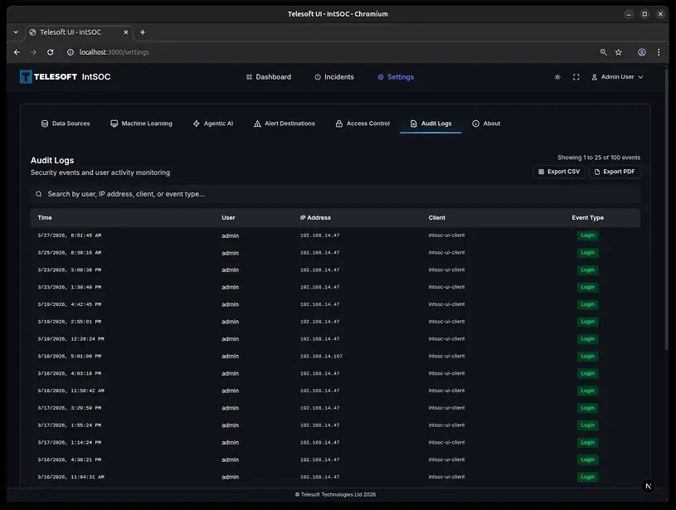Click the Dashboard grid icon
This screenshot has height=510, width=676.
249,77
